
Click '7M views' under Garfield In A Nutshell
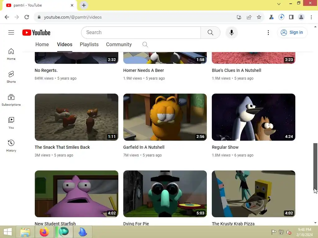[x=131, y=155]
